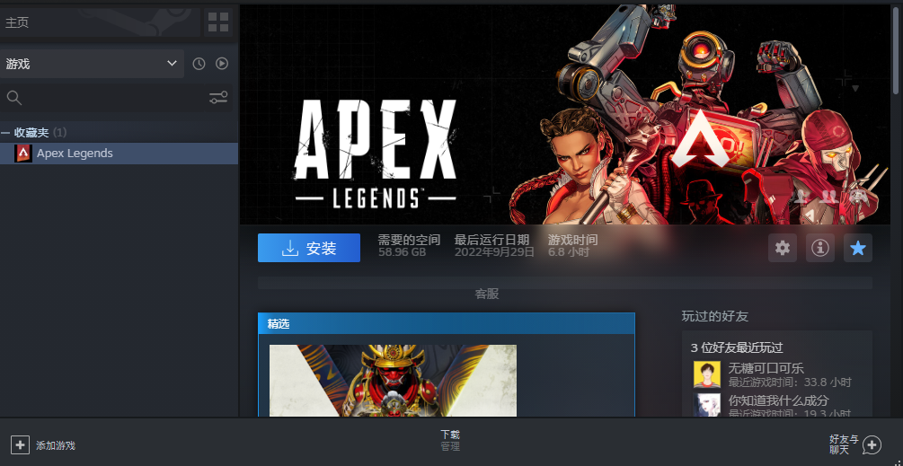Click the plus icon for 添加游戏
903x466 pixels.
pos(20,444)
